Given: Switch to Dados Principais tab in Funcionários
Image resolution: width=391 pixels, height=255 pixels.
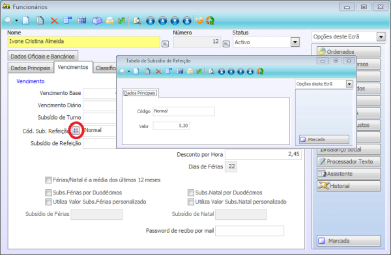Looking at the screenshot, I should pos(31,68).
